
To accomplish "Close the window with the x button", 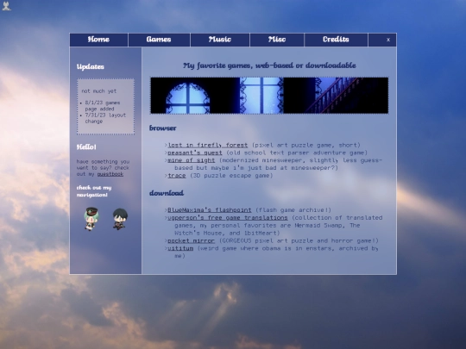I will tap(388, 40).
